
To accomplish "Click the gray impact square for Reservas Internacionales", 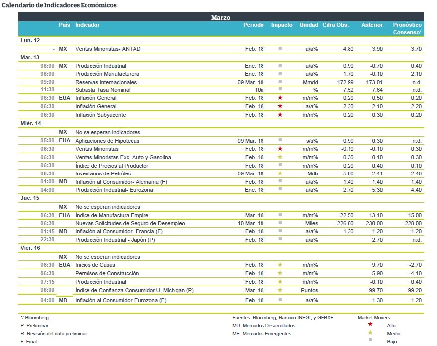I will point(280,81).
